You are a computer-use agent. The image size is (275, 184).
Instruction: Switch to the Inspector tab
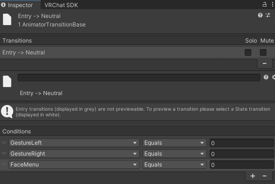[20, 5]
